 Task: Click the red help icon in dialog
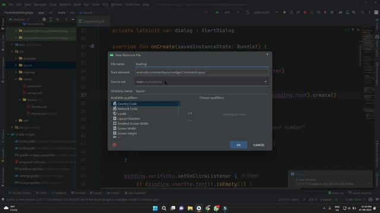tap(115, 144)
